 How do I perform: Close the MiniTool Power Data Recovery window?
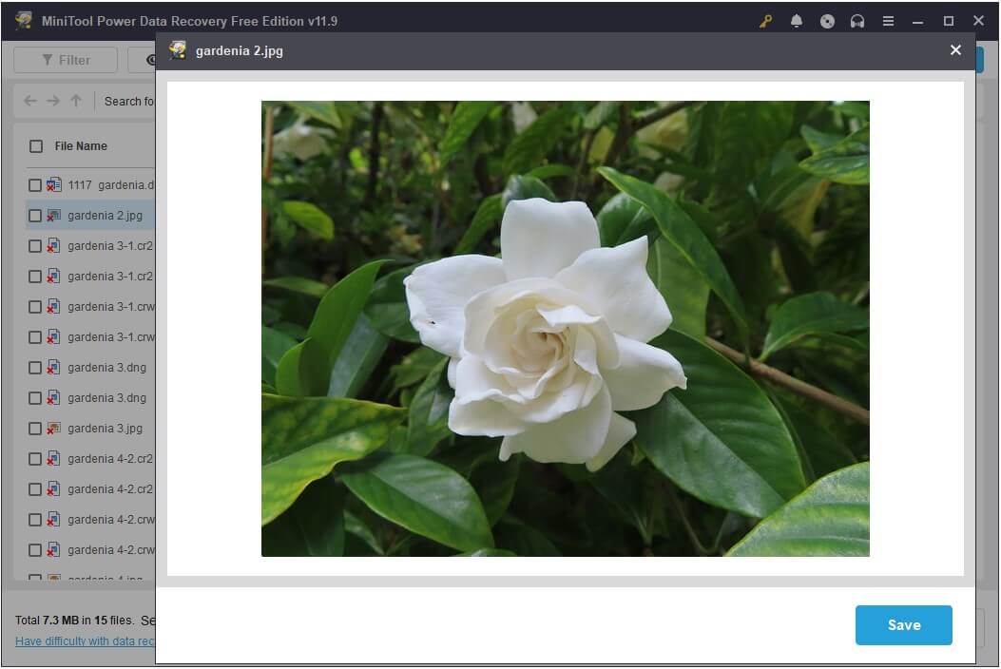[x=978, y=20]
